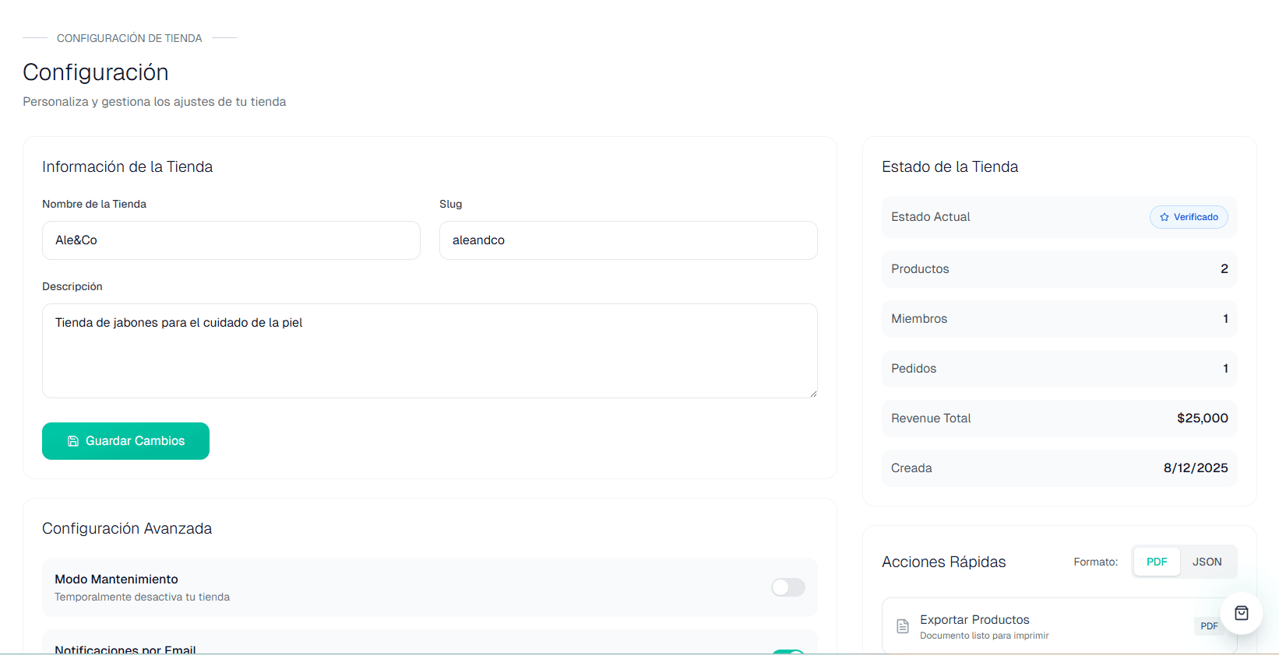Click 'Temporalmente desactiva tu tienda' description

[x=142, y=597]
